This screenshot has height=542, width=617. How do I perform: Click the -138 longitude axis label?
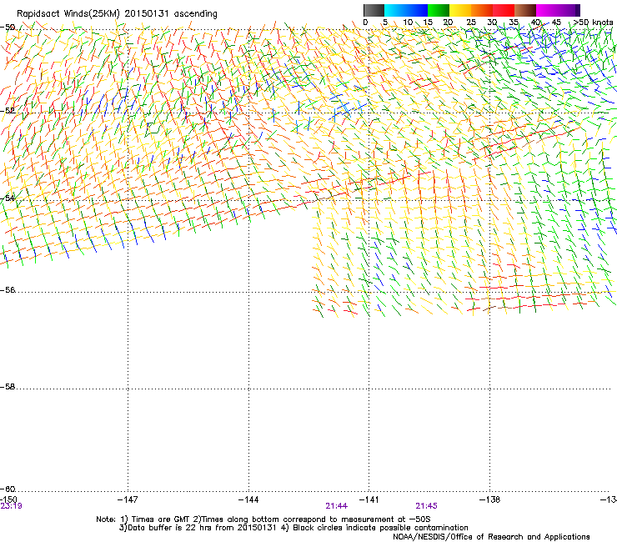click(489, 499)
